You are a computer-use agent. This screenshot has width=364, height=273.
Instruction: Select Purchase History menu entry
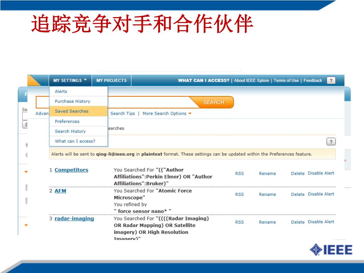[79, 101]
